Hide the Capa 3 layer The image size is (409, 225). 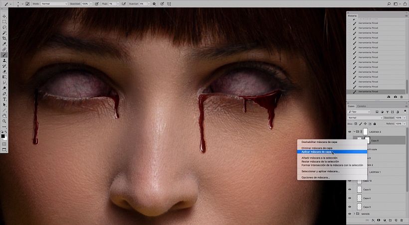pyautogui.click(x=350, y=207)
